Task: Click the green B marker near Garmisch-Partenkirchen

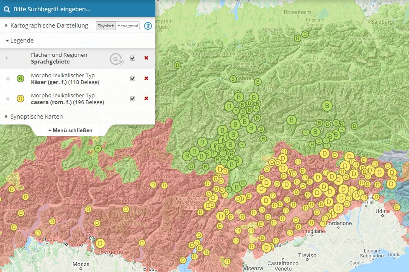Action: (x=177, y=65)
